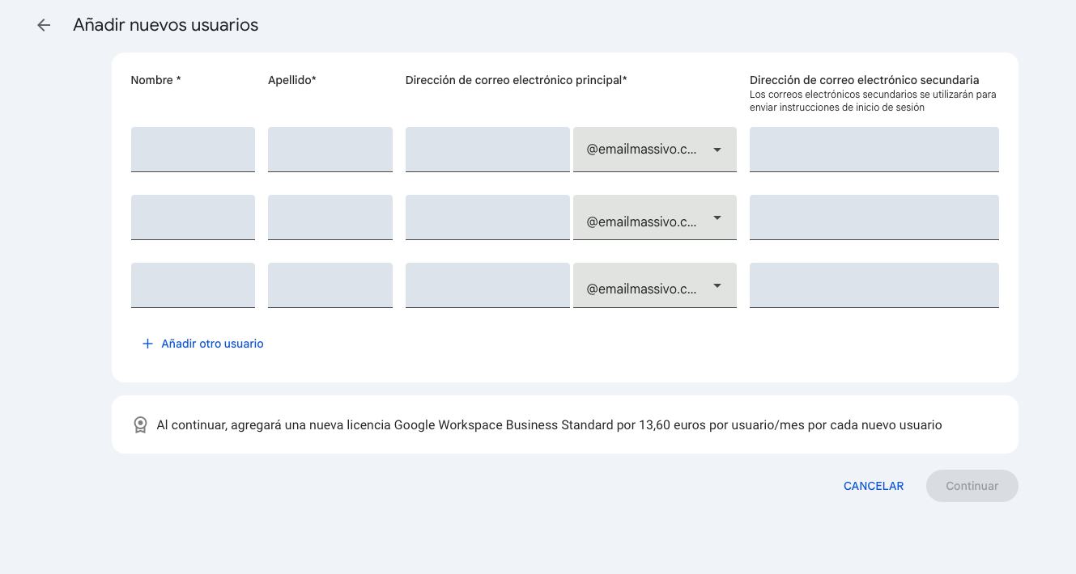Click second row primary email field
Screen dimensions: 1076x574
click(x=487, y=217)
